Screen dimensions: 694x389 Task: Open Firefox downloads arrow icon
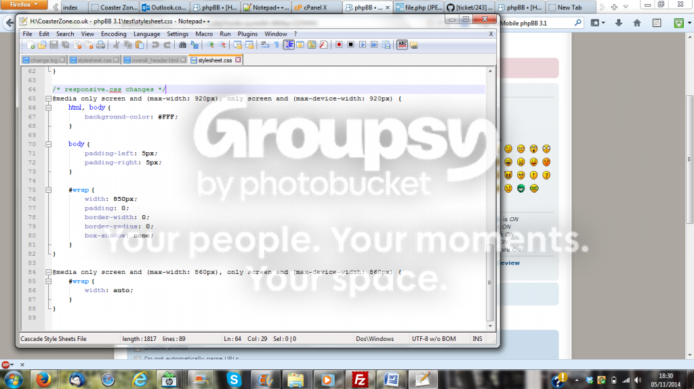point(619,23)
